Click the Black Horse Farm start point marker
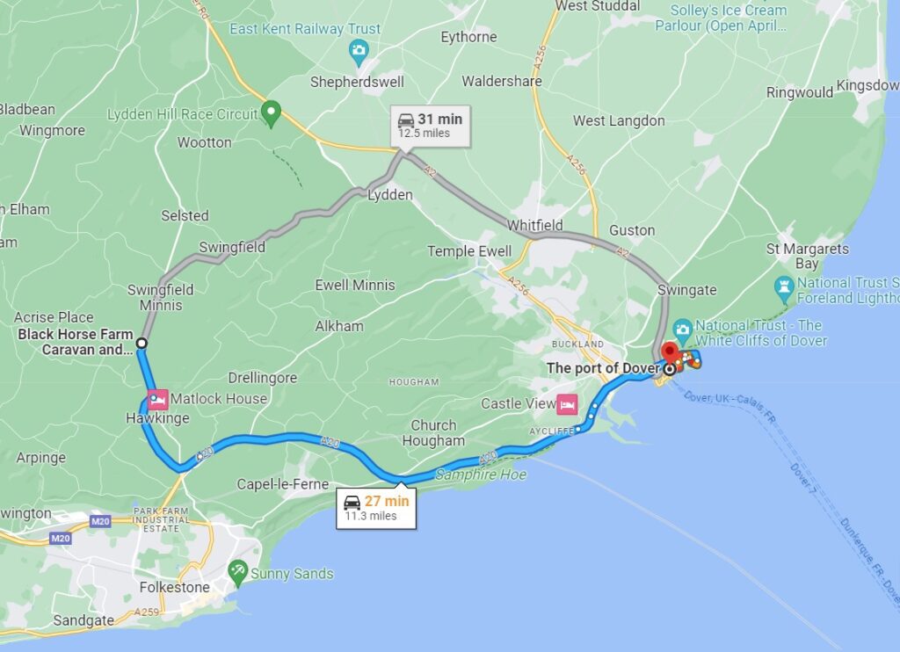 [142, 344]
